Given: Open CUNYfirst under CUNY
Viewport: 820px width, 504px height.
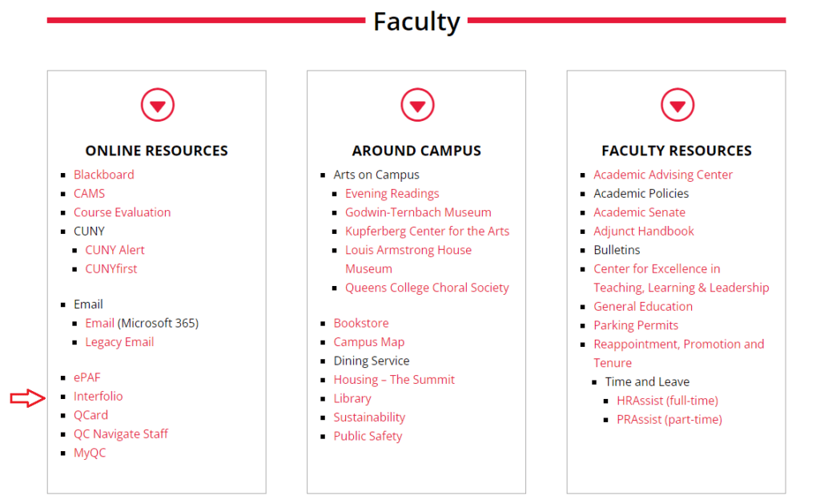Looking at the screenshot, I should [x=111, y=268].
